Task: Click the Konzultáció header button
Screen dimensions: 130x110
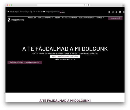Action: [x=115, y=18]
